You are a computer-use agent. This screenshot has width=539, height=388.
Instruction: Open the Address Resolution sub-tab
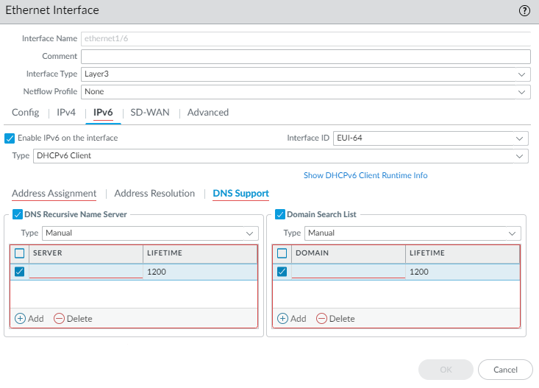(x=154, y=194)
